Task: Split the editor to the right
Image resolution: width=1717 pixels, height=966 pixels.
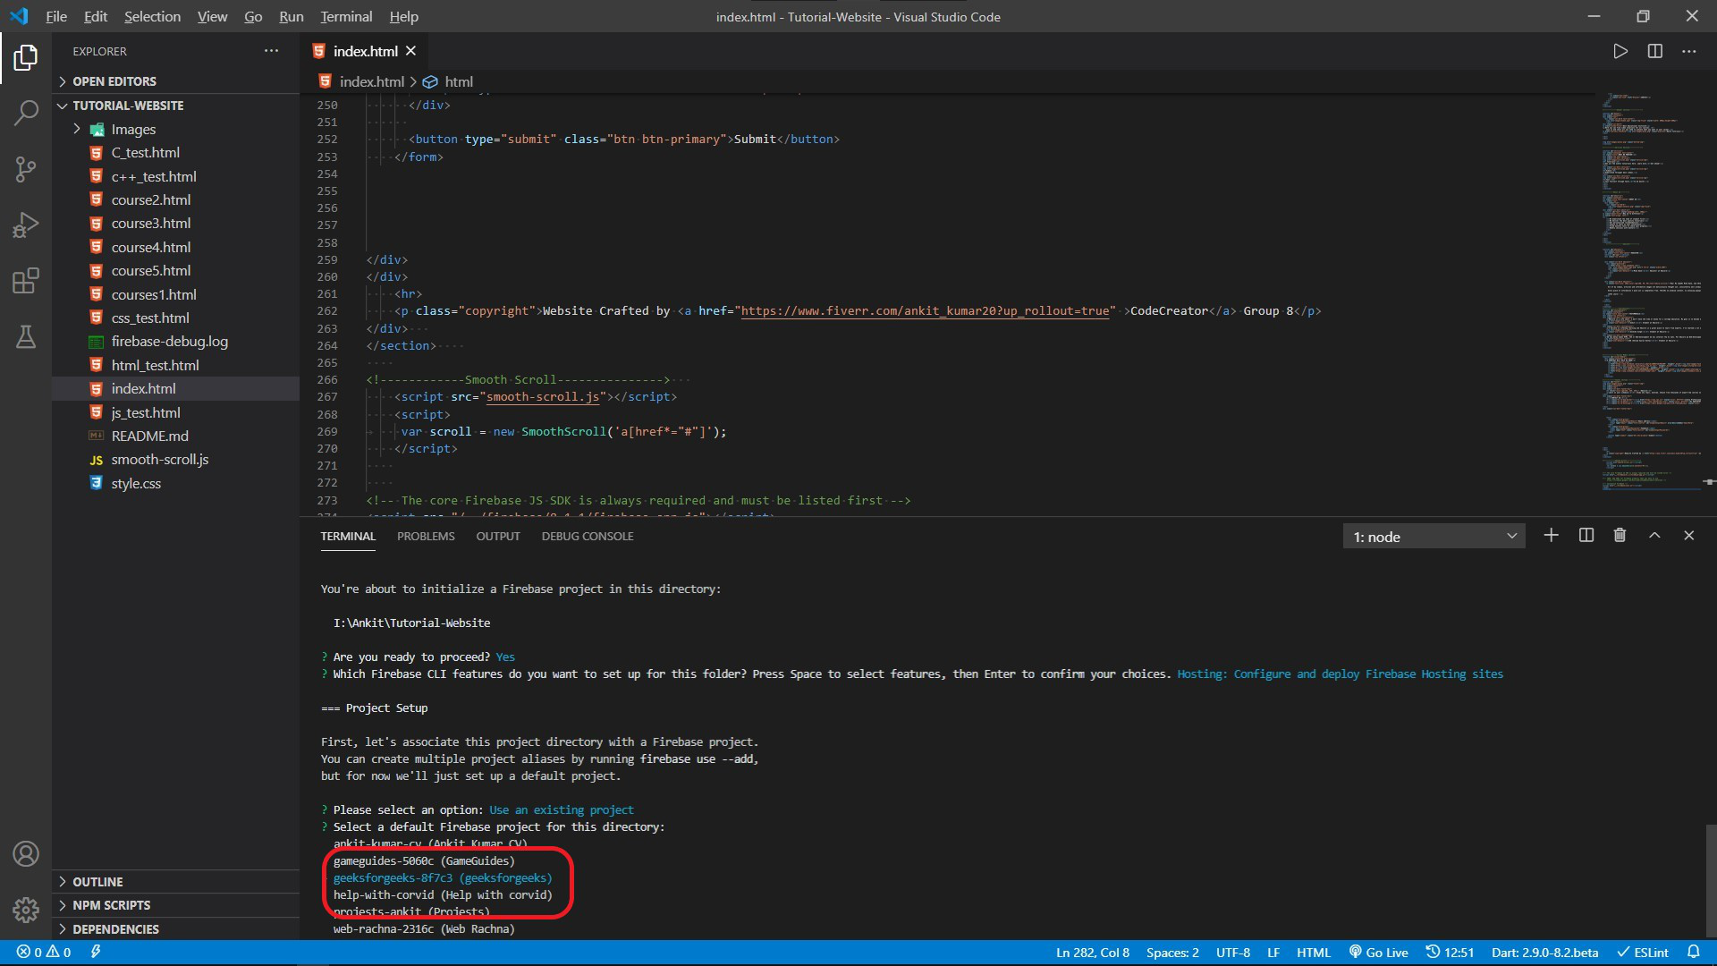Action: pyautogui.click(x=1654, y=52)
